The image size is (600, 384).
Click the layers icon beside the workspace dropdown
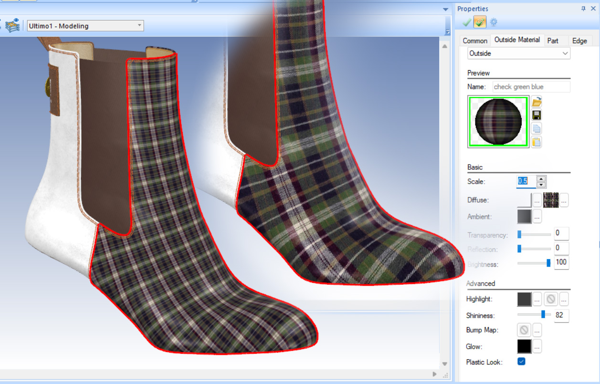pos(12,26)
